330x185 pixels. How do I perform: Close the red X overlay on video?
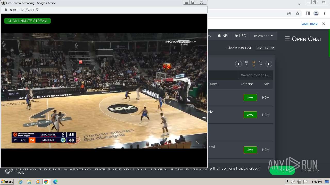(x=81, y=62)
